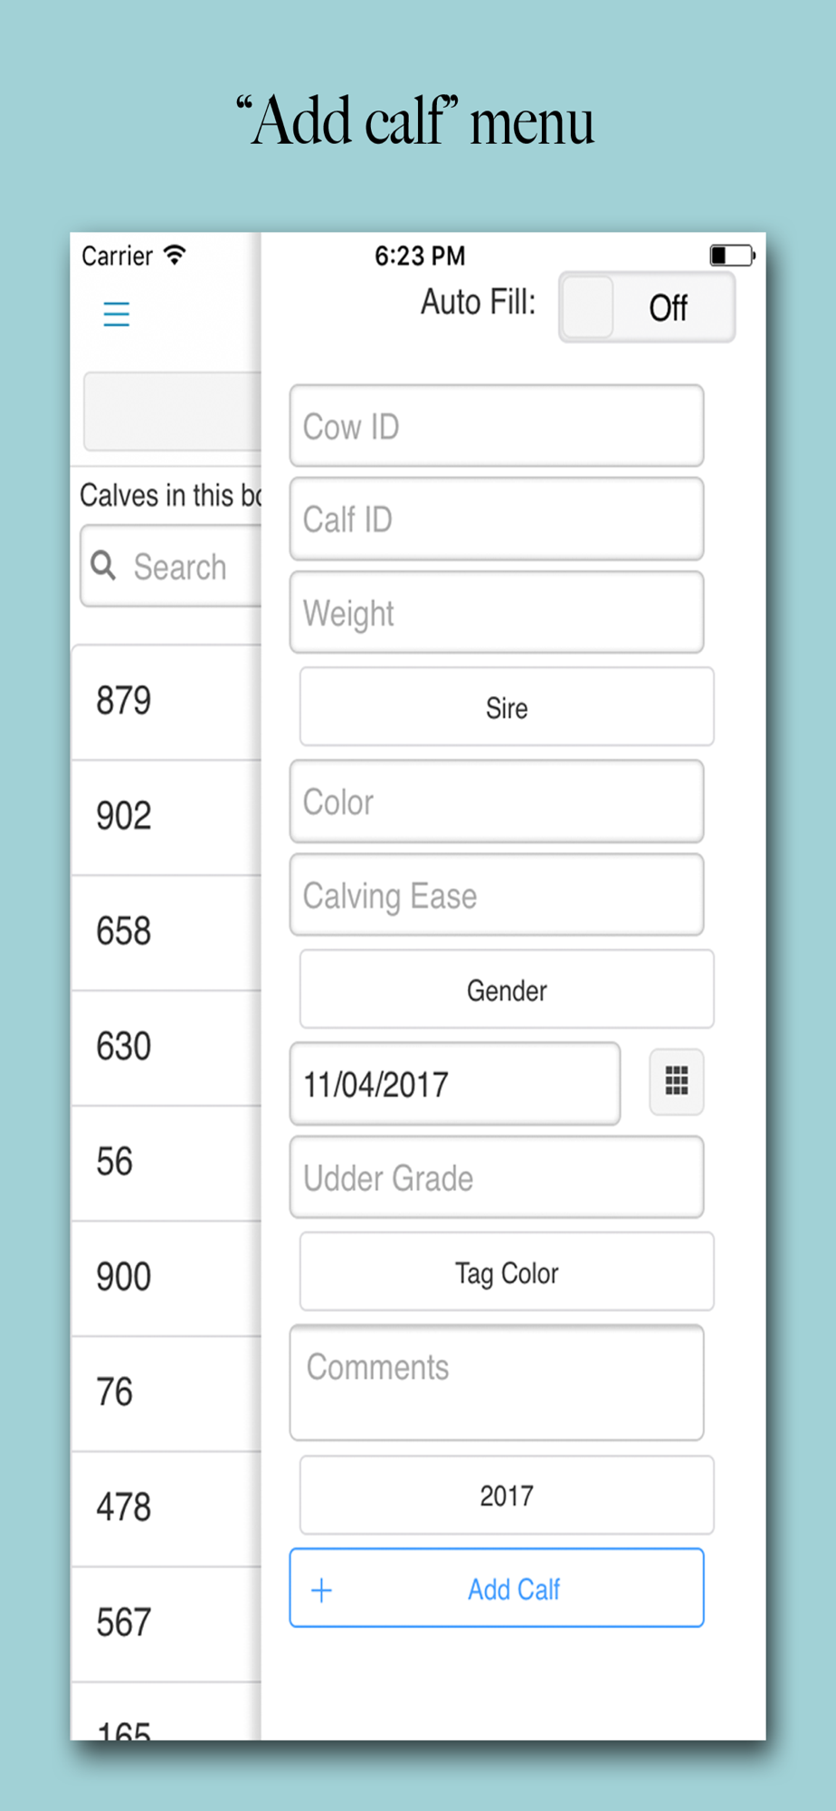
Task: Expand the Tag Color picker
Action: (507, 1272)
